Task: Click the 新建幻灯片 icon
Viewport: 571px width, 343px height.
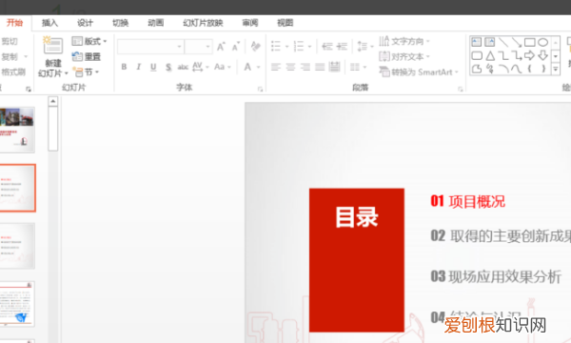Action: click(x=53, y=45)
